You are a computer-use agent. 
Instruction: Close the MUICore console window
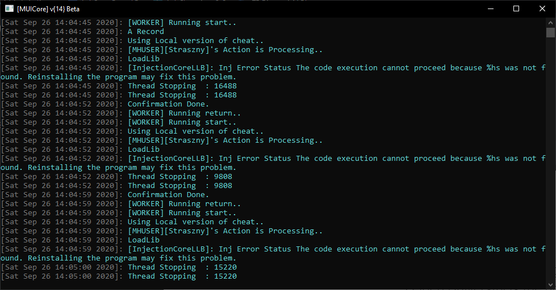(x=542, y=8)
